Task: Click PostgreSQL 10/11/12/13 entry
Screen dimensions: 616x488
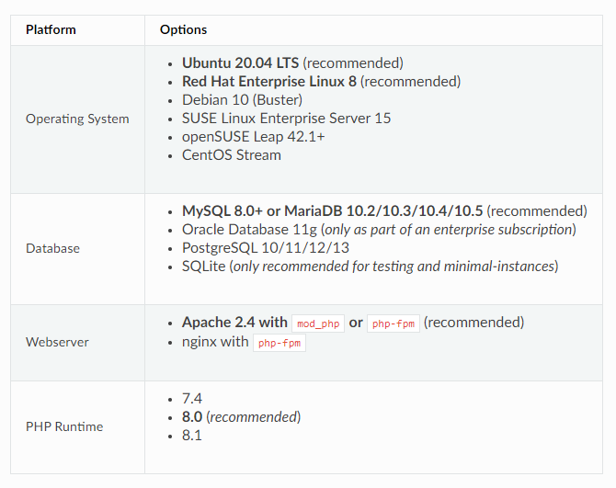Action: pyautogui.click(x=265, y=248)
